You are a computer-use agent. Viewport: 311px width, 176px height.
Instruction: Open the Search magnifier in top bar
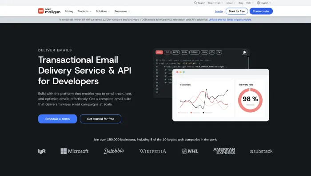[195, 3]
